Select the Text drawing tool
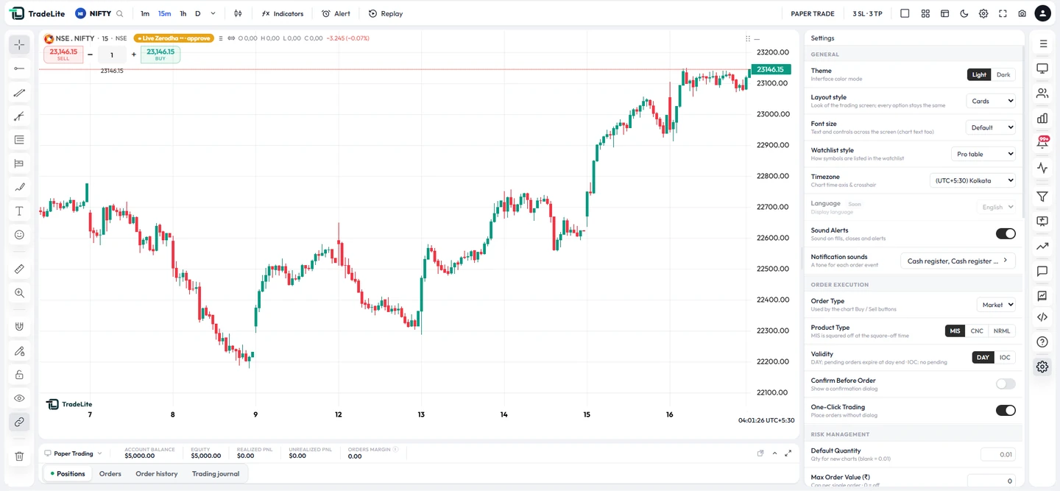1060x491 pixels. point(20,211)
